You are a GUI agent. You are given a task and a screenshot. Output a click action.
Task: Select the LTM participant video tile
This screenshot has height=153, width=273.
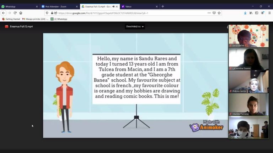tap(248, 127)
